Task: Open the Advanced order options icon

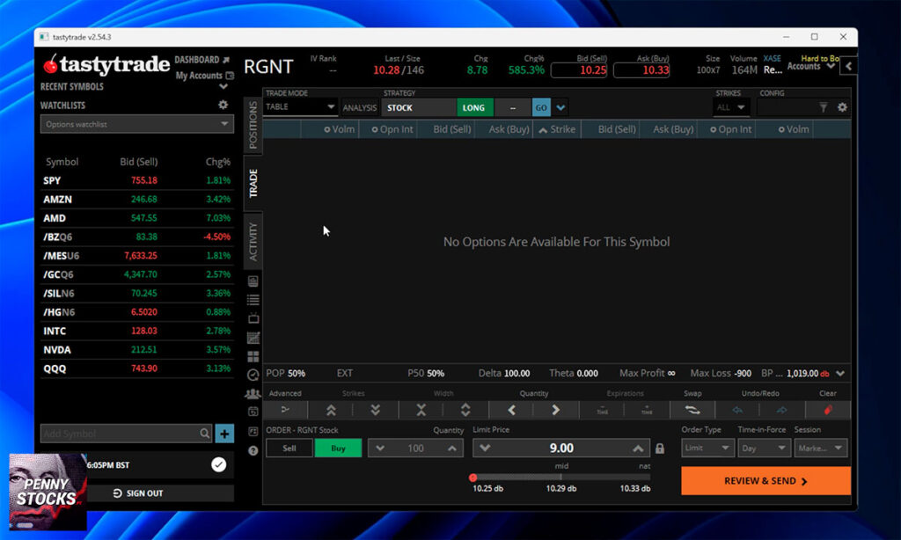Action: pos(285,410)
